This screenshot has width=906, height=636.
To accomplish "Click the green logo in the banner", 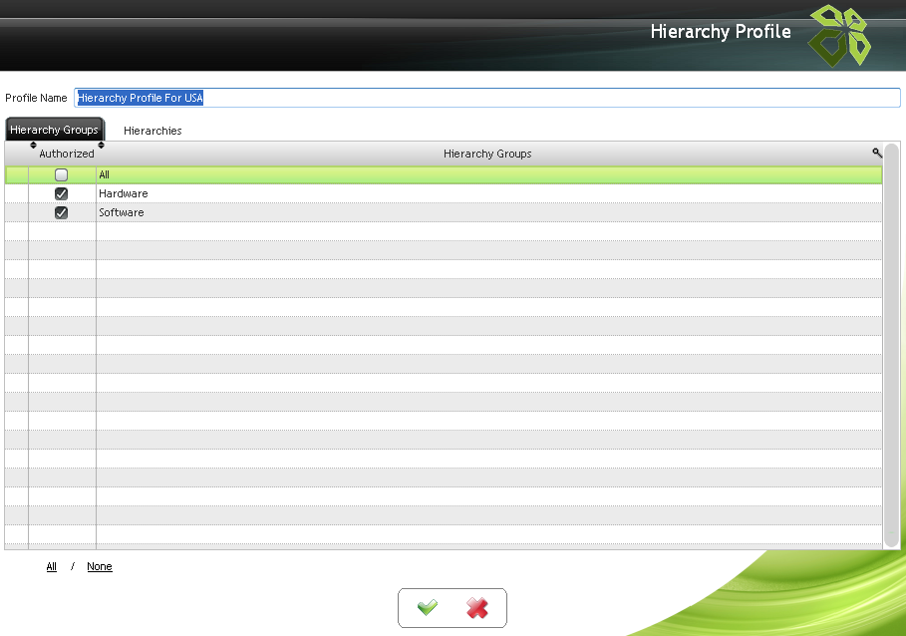I will click(x=839, y=35).
